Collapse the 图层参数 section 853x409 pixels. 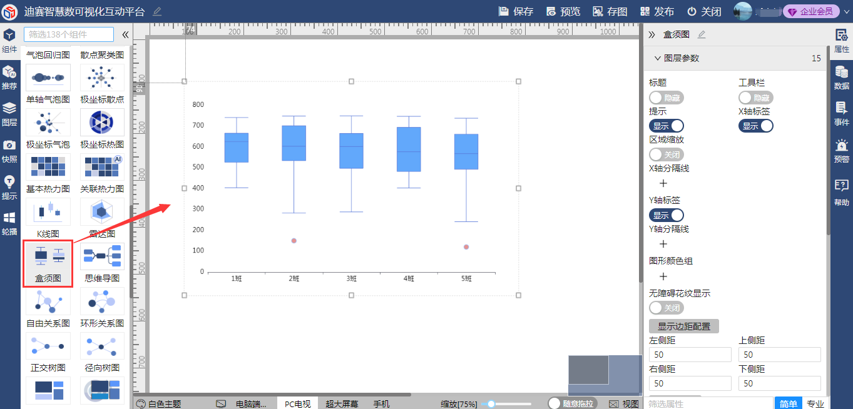(x=658, y=58)
